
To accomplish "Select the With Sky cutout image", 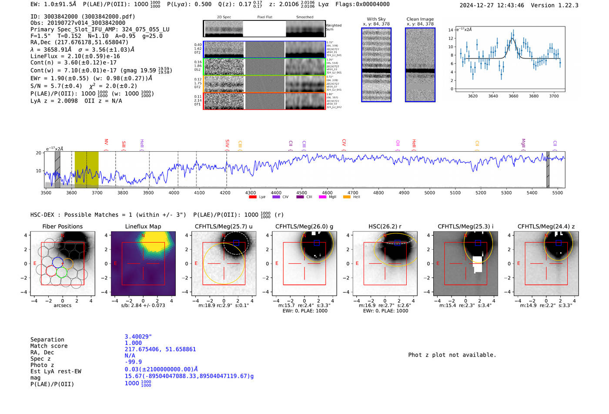I will tap(376, 65).
